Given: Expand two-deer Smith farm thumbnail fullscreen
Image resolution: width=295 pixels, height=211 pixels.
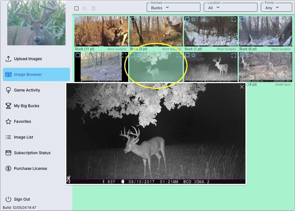Looking at the screenshot, I should point(288,55).
